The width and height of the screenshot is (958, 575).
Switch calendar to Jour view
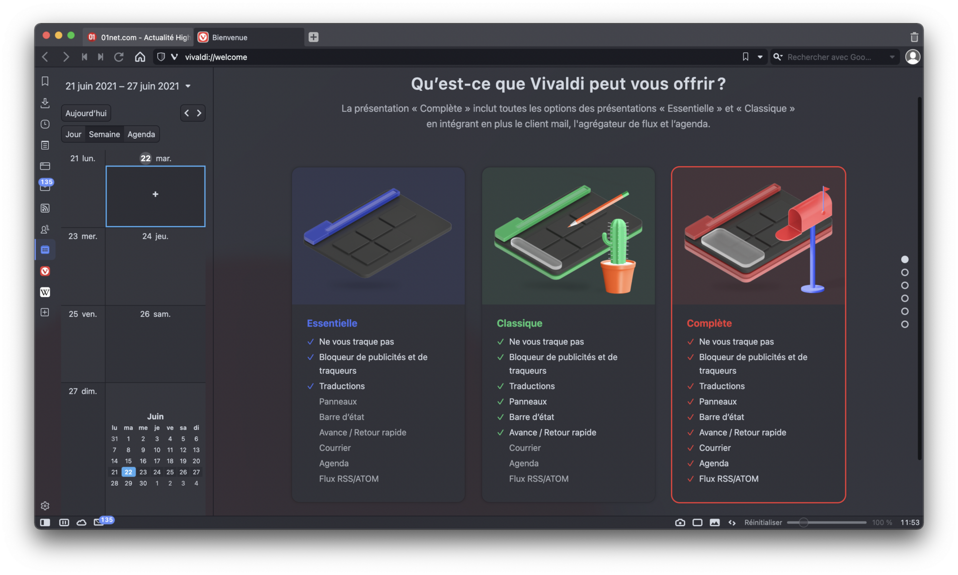(73, 134)
